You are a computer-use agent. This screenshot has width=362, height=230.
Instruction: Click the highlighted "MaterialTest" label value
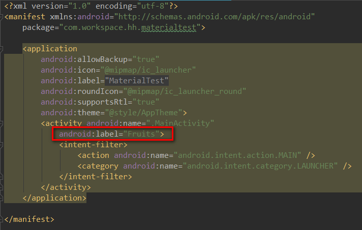pos(137,81)
